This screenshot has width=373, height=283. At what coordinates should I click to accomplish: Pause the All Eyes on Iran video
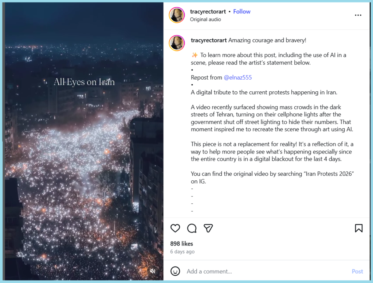pyautogui.click(x=84, y=166)
